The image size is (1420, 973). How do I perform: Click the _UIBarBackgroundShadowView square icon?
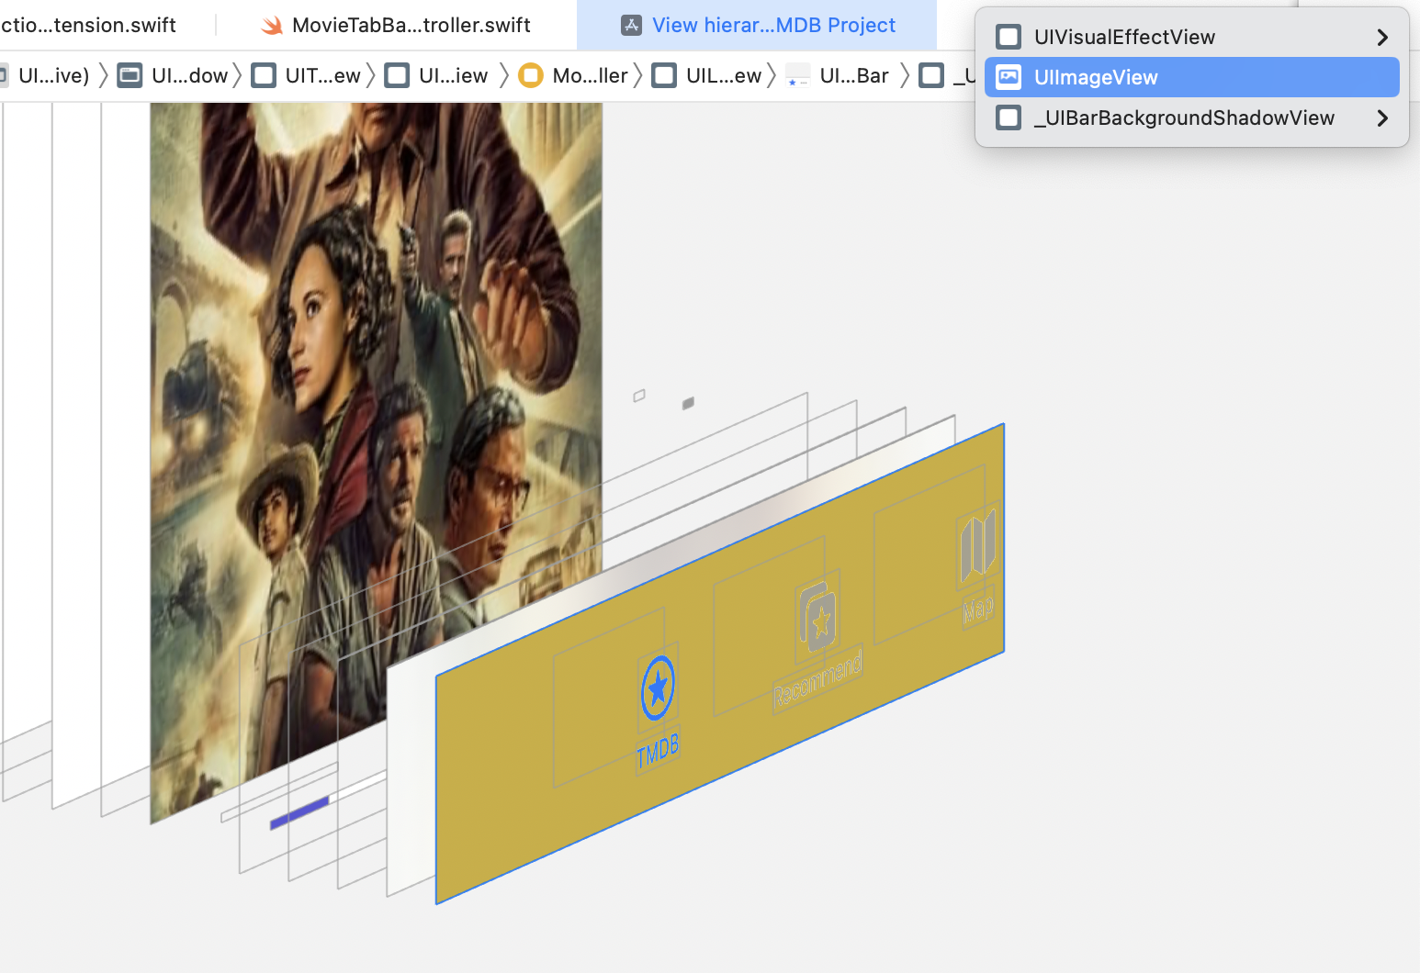(x=1009, y=117)
